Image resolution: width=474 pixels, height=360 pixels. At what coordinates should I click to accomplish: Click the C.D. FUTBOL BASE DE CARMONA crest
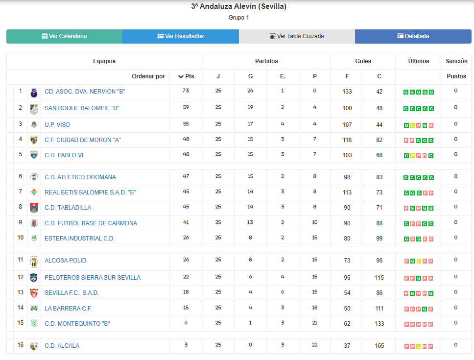[34, 223]
